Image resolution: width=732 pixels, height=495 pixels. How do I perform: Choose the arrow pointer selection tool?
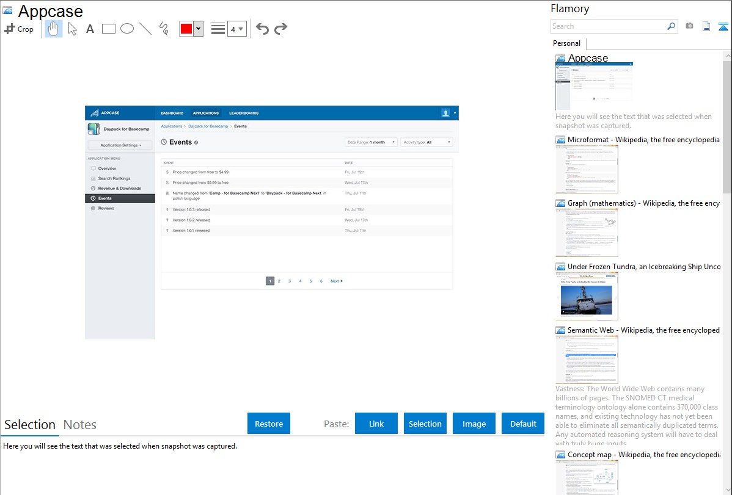(x=72, y=29)
